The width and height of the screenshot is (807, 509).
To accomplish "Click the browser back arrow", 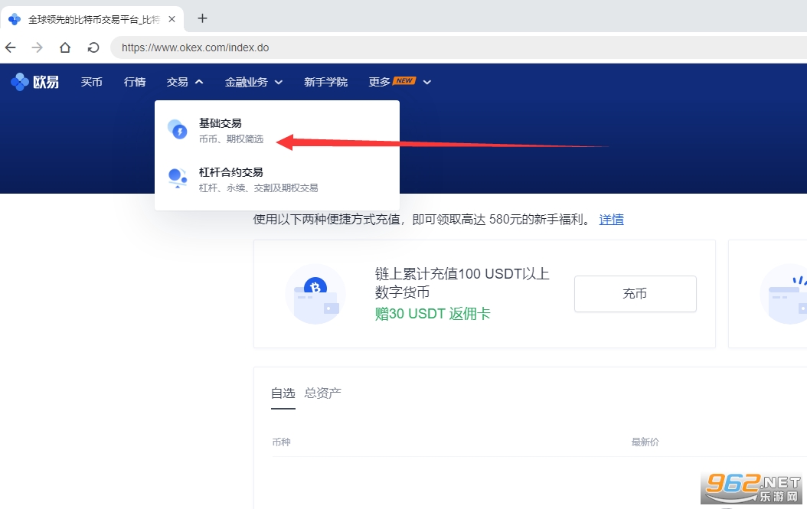I will tap(10, 48).
